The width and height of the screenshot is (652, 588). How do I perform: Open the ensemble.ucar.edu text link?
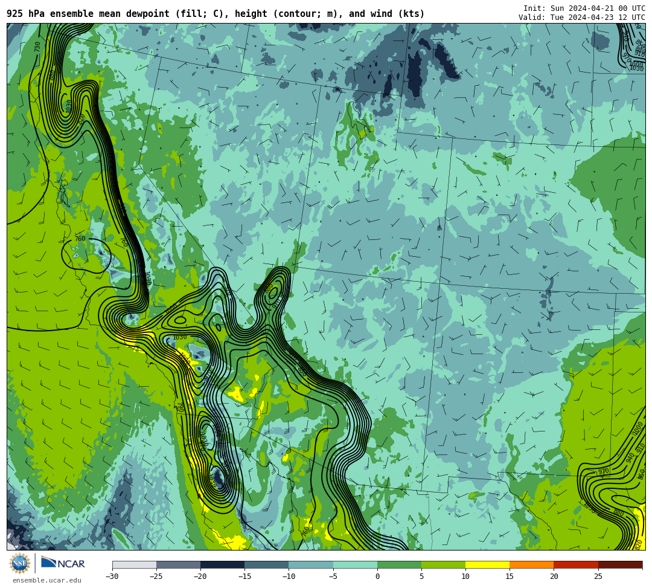pos(47,580)
